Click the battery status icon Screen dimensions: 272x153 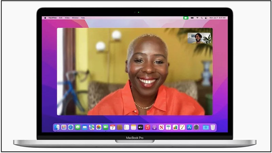pyautogui.click(x=192, y=18)
